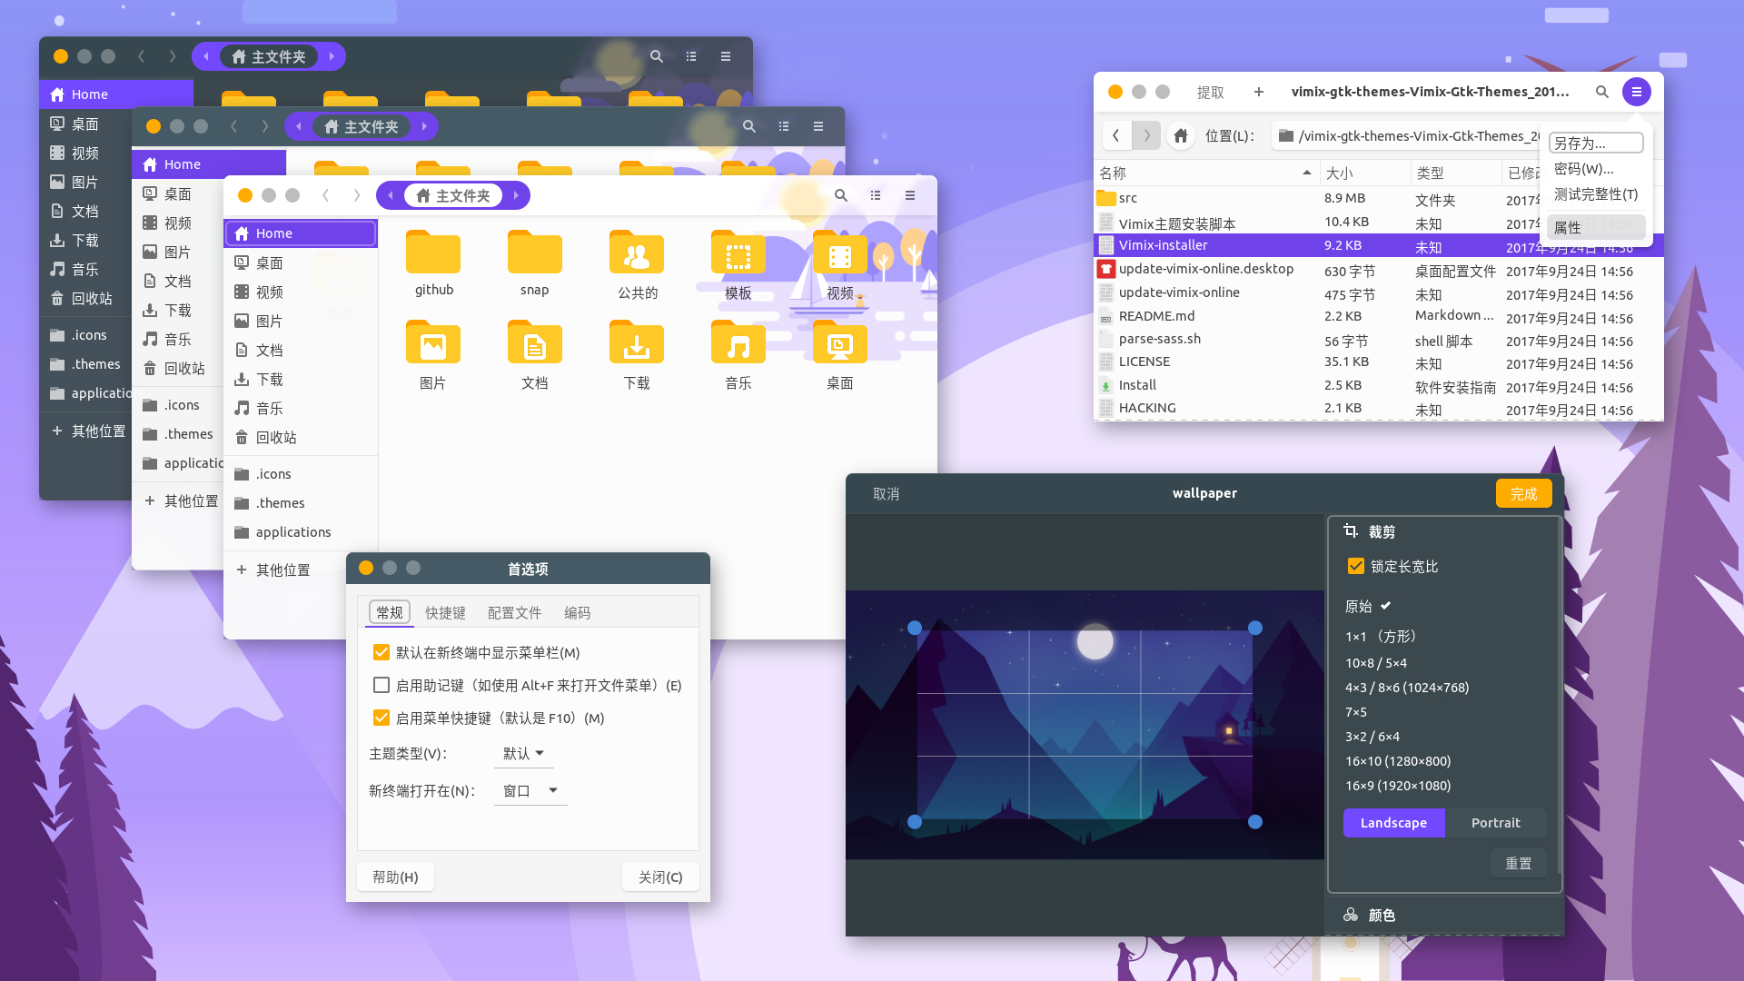Click the add files plus icon
This screenshot has height=981, width=1744.
coord(1258,92)
